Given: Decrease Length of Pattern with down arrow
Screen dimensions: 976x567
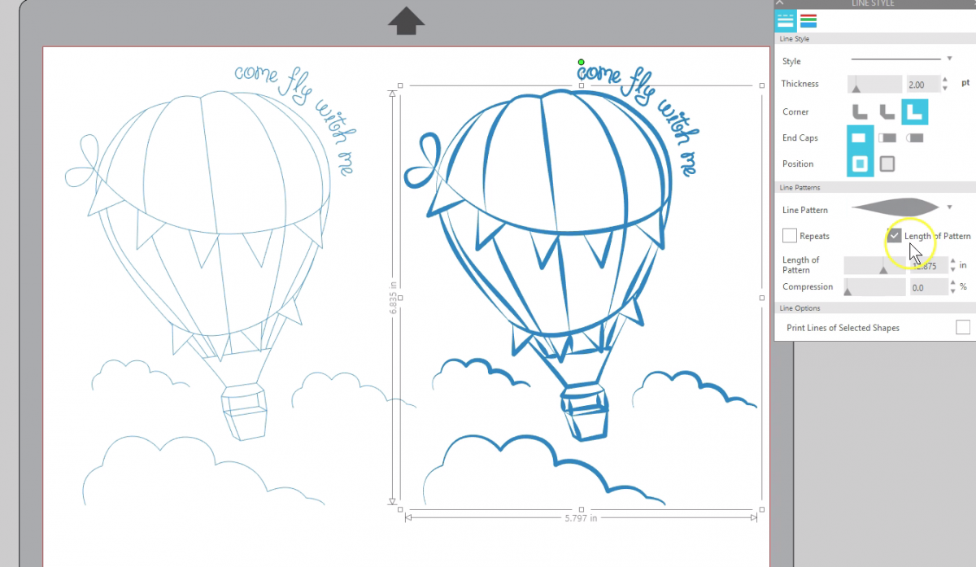Looking at the screenshot, I should pyautogui.click(x=952, y=269).
